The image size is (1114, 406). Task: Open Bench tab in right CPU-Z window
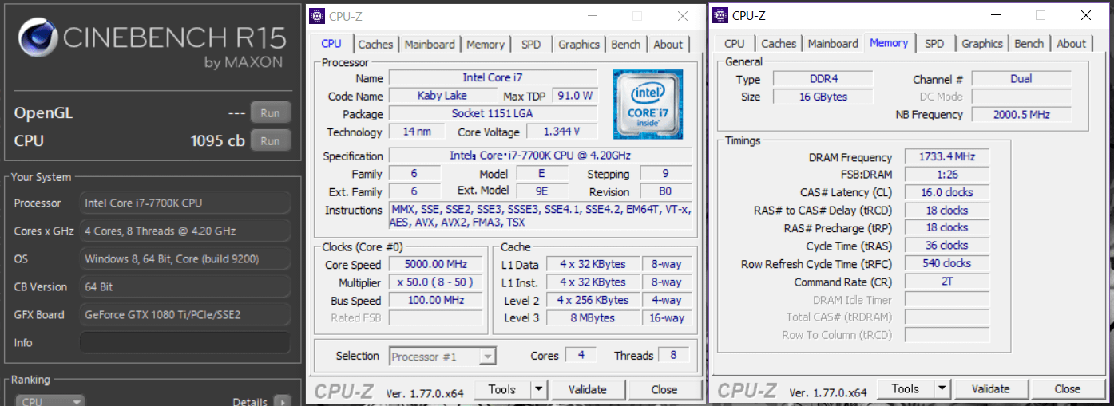(x=1029, y=44)
